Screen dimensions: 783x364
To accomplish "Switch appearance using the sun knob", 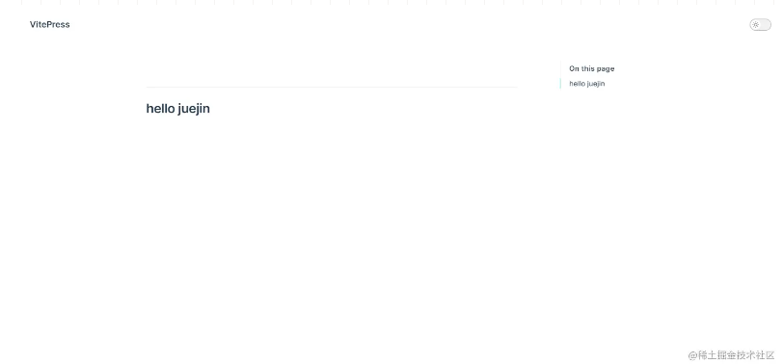I will click(756, 24).
